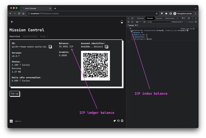Switch to DevTools Sources tab
Viewport: 206px width, 138px height.
click(x=159, y=18)
